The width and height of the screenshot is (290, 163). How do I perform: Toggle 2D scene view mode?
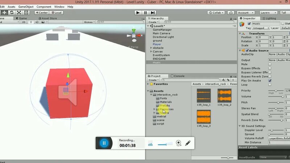pos(24,22)
